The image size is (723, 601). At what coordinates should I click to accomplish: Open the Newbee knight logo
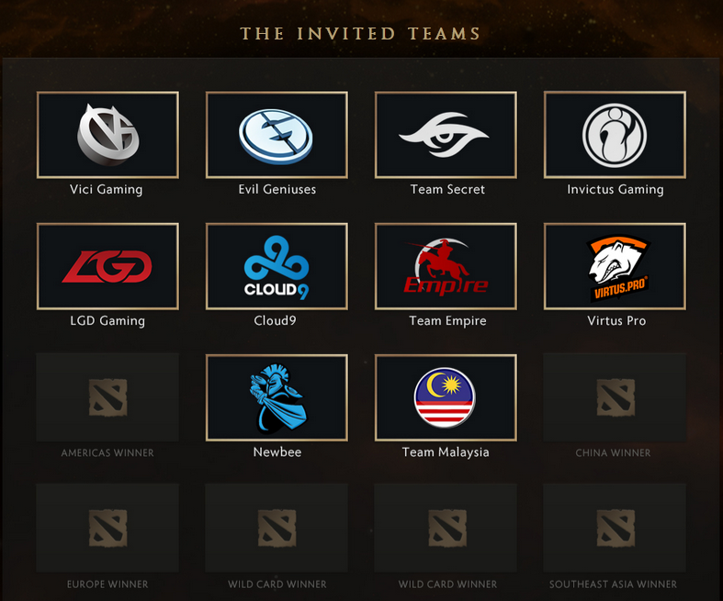[277, 398]
